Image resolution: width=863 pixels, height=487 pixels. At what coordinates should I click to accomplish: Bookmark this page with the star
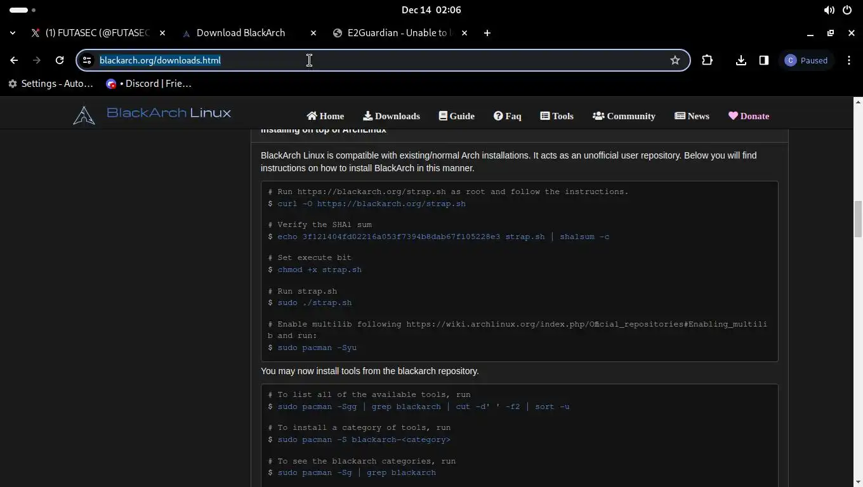(675, 60)
